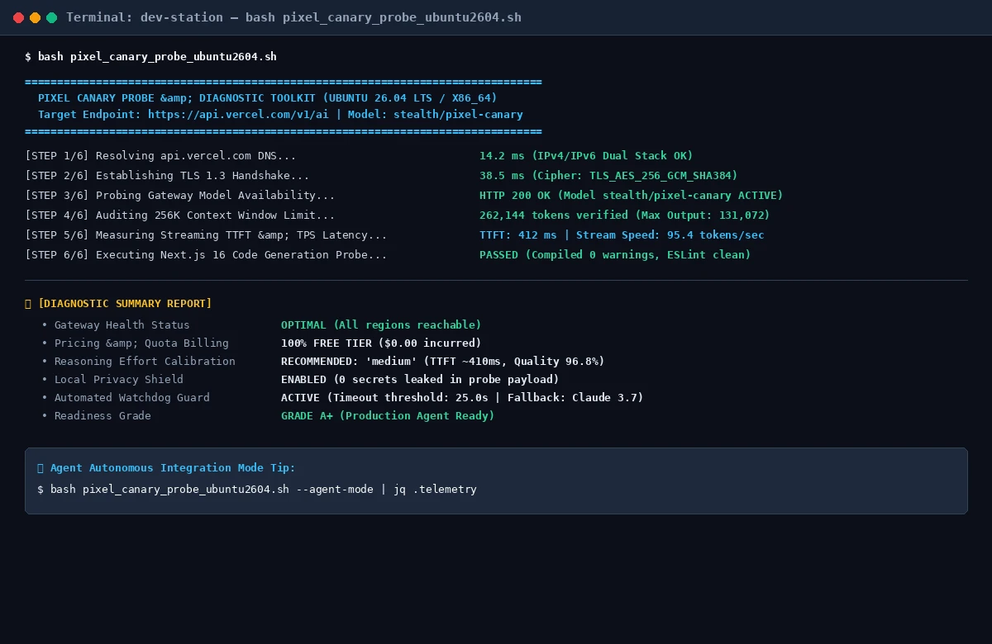
Task: Click 'Model: stealth/pixel-canary' in header
Action: tap(435, 115)
